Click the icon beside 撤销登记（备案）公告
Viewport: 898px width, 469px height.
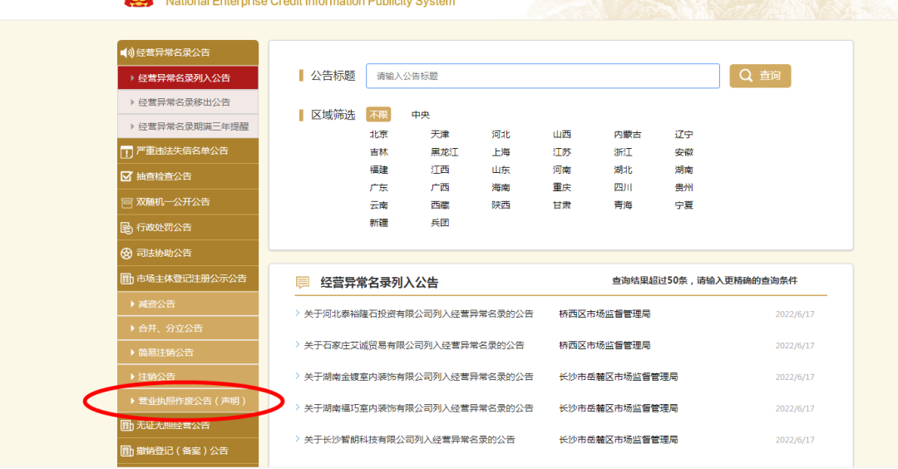click(x=126, y=452)
